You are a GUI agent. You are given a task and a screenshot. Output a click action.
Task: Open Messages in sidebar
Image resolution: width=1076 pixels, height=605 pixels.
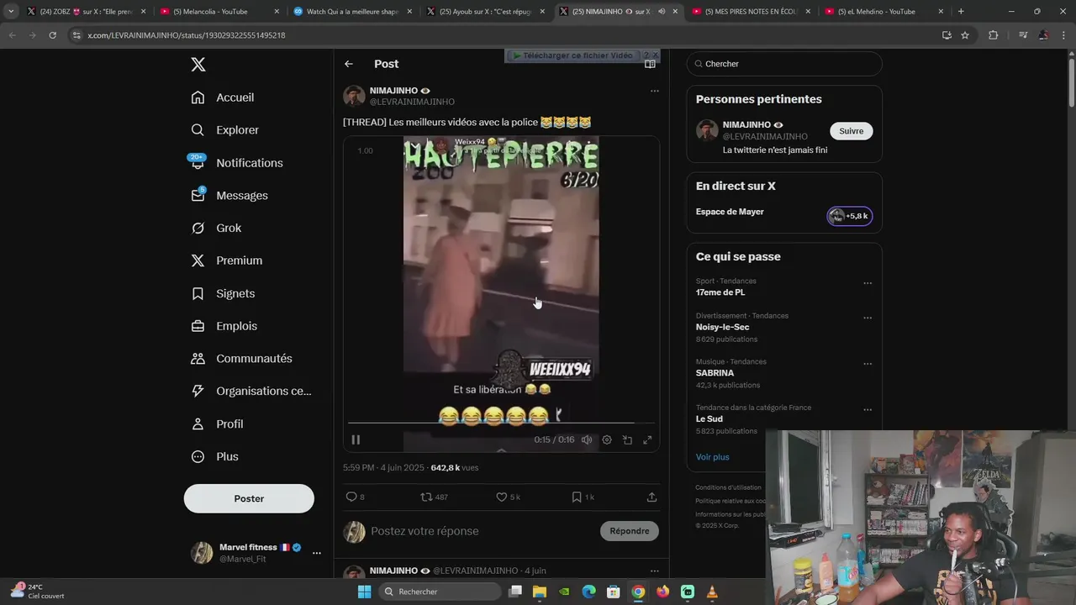click(229, 196)
